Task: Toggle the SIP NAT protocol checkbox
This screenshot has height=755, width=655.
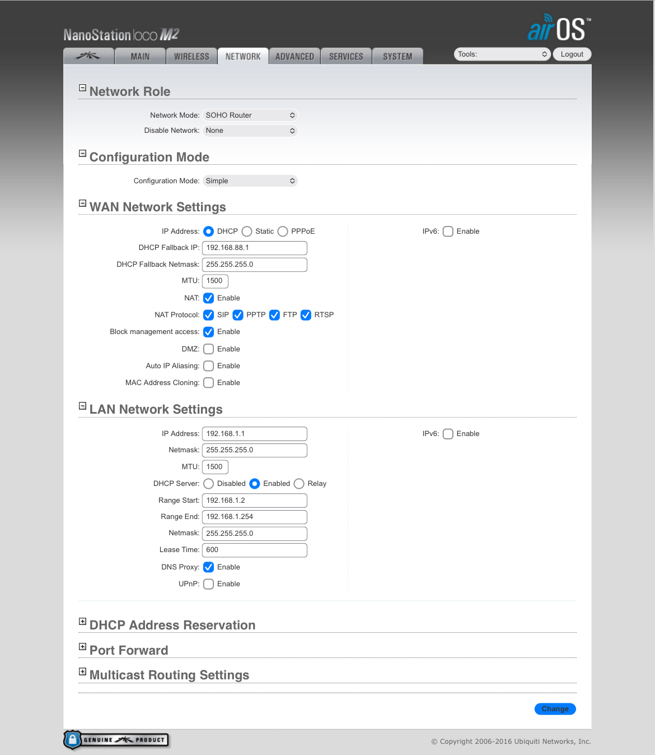Action: (x=208, y=315)
